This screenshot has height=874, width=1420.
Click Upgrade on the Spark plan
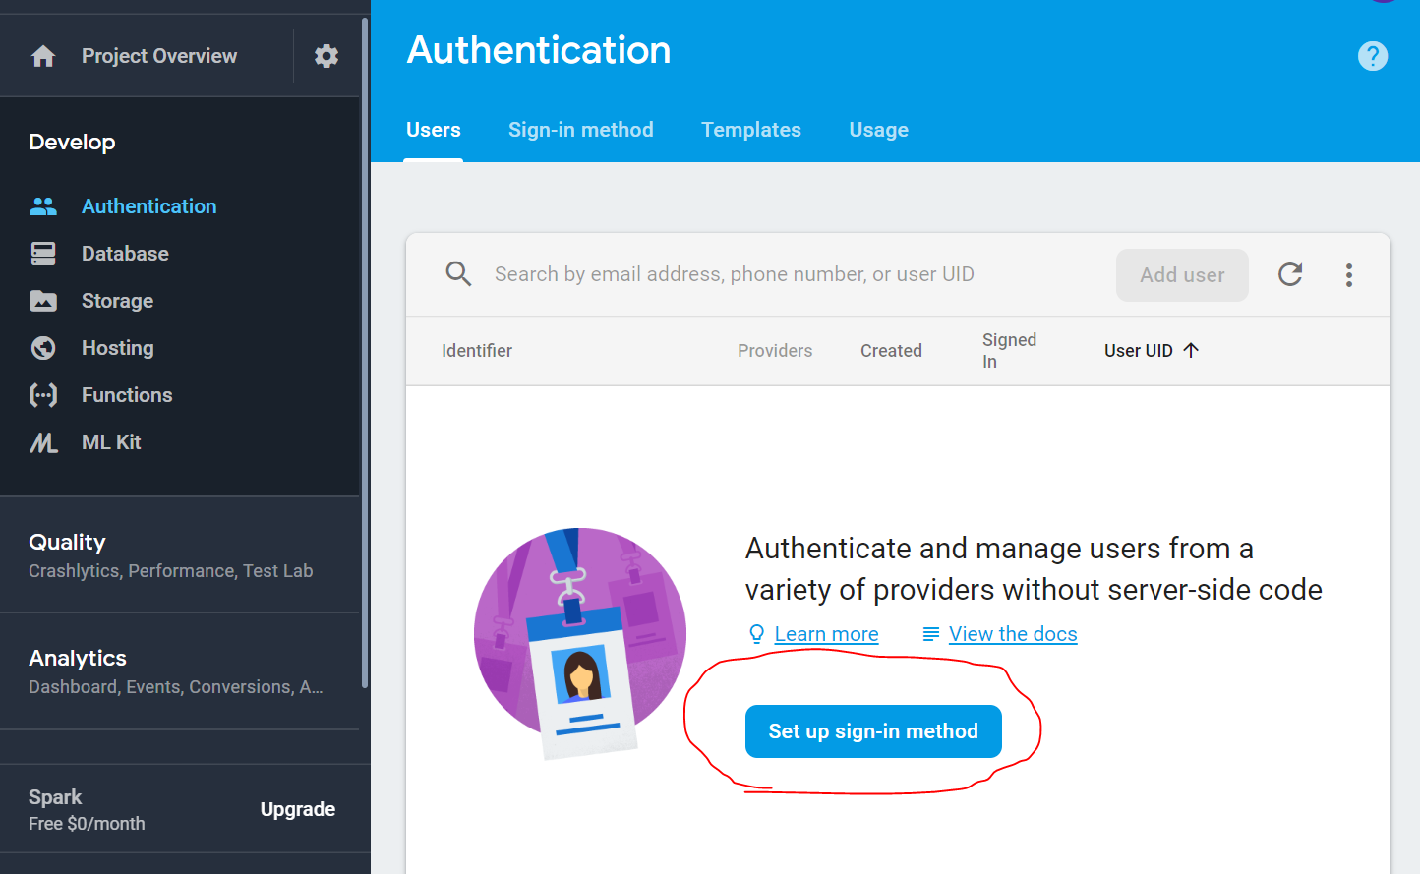(297, 809)
